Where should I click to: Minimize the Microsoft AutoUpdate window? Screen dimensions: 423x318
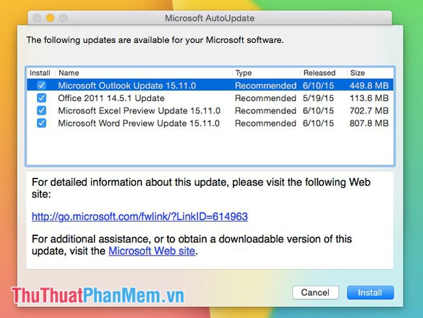pos(50,18)
